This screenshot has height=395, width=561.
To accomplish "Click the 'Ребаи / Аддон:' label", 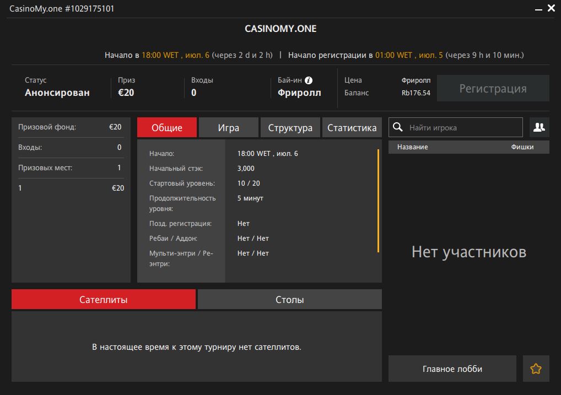I will [x=173, y=239].
